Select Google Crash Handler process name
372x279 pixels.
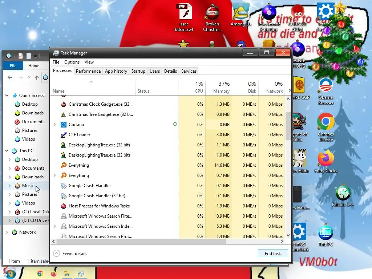[90, 186]
